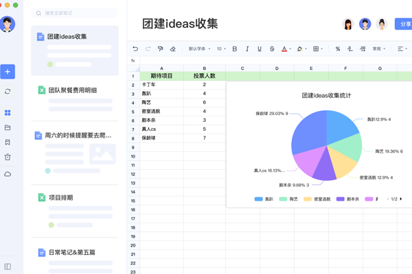The height and width of the screenshot is (274, 412).
Task: Toggle italic text style
Action: pyautogui.click(x=247, y=49)
